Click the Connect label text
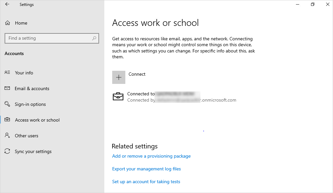Image resolution: width=333 pixels, height=193 pixels. (137, 74)
